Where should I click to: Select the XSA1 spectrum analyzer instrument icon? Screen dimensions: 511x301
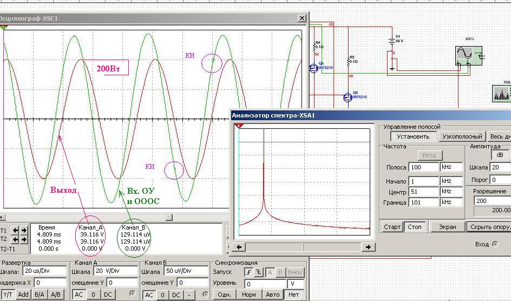pos(502,93)
